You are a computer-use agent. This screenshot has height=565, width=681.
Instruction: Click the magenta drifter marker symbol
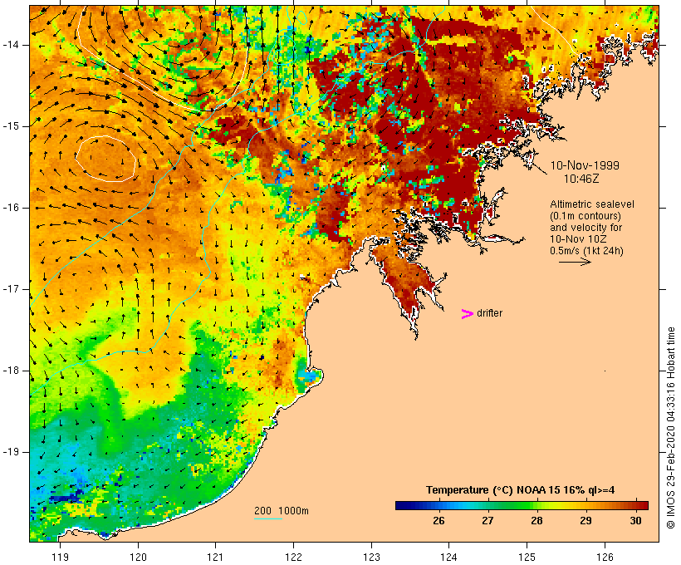467,313
